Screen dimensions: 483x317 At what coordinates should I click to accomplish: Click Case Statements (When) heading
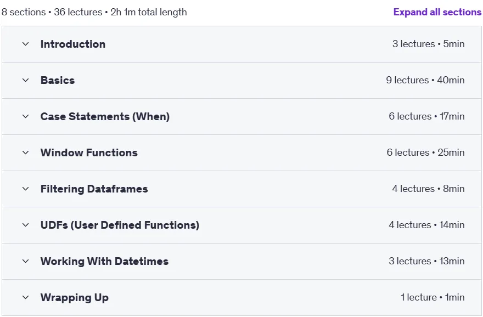coord(105,116)
